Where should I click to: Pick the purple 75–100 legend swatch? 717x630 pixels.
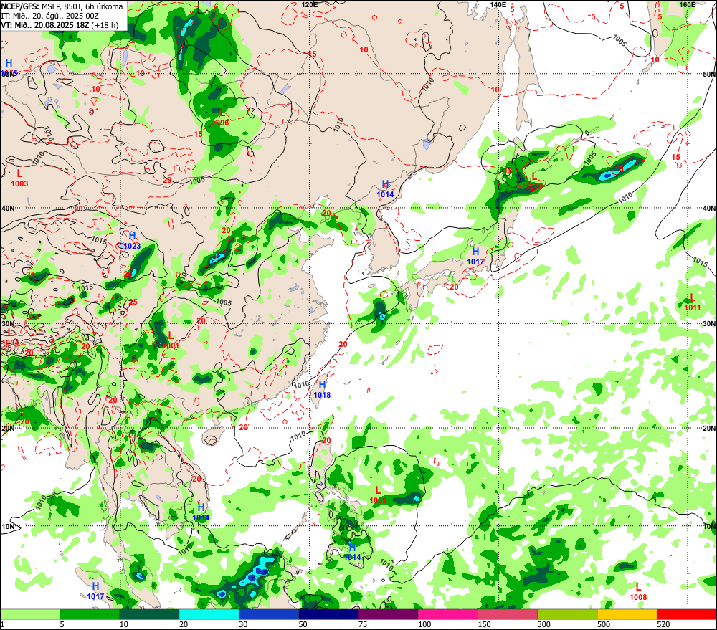[388, 614]
